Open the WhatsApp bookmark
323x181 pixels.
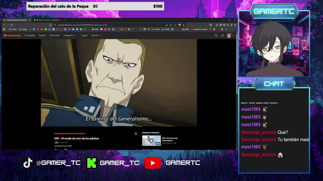pos(30,29)
